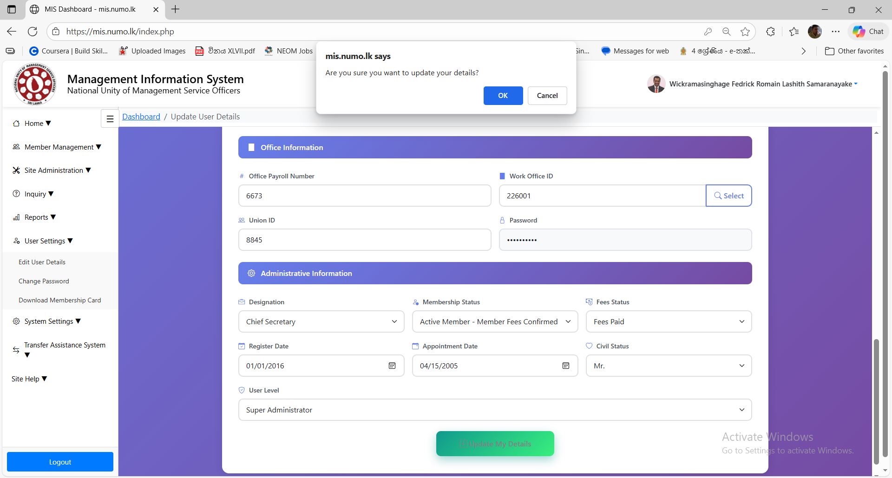Click the Office Payroll Number field

(x=364, y=196)
